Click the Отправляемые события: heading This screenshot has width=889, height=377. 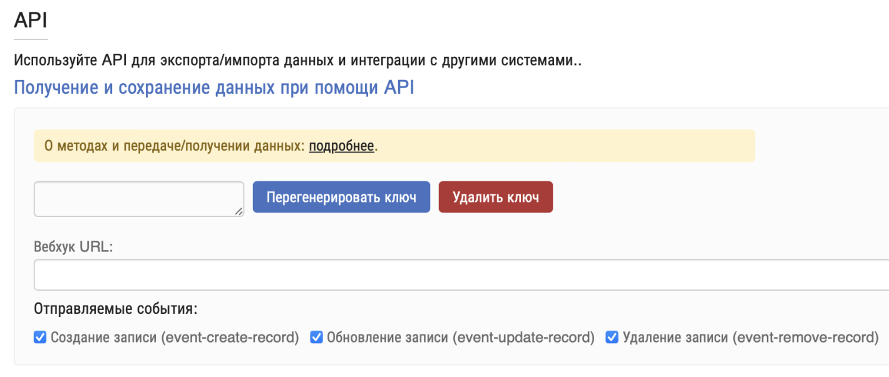(115, 309)
